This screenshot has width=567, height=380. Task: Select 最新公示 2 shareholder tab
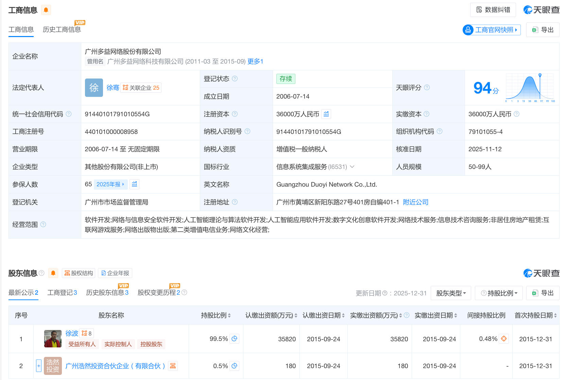[x=23, y=293]
